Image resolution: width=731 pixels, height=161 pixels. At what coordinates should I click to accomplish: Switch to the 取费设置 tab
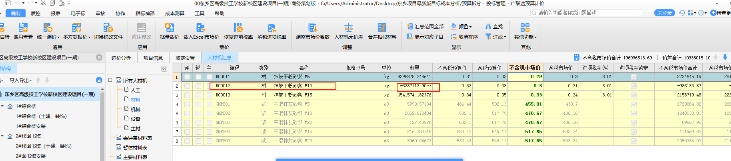tap(185, 58)
